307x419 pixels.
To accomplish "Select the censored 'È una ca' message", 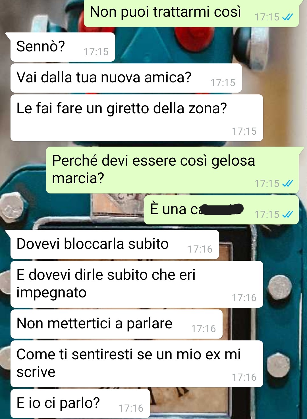I will (x=221, y=210).
